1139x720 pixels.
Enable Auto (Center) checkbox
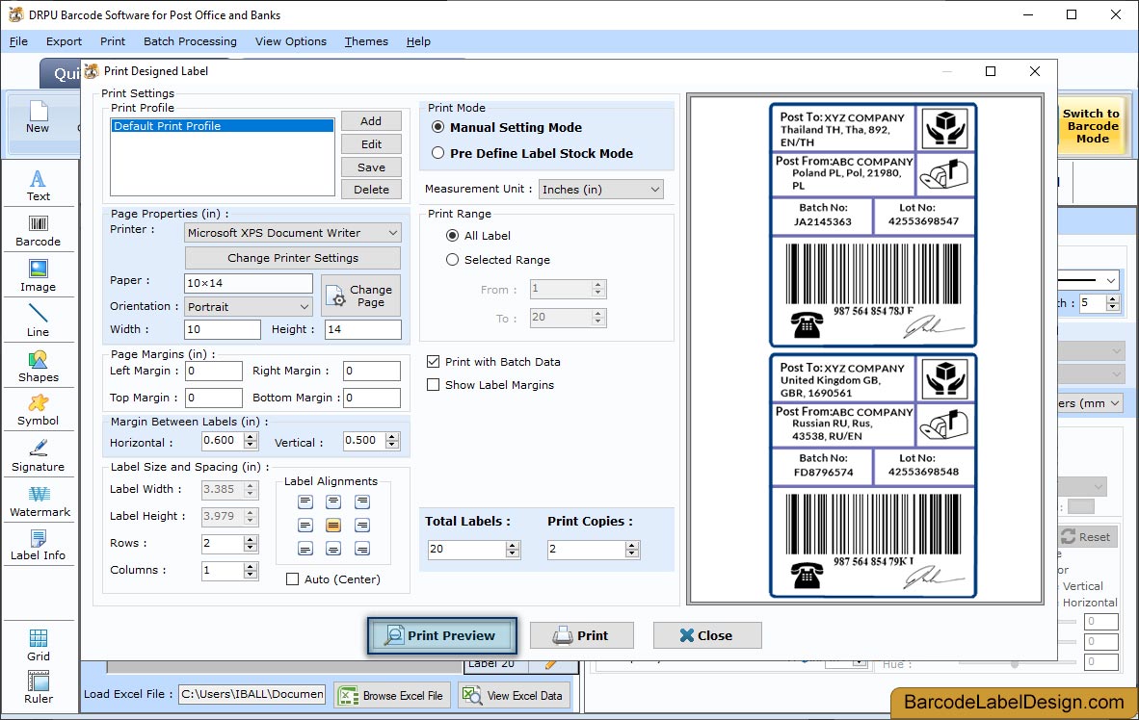point(292,579)
